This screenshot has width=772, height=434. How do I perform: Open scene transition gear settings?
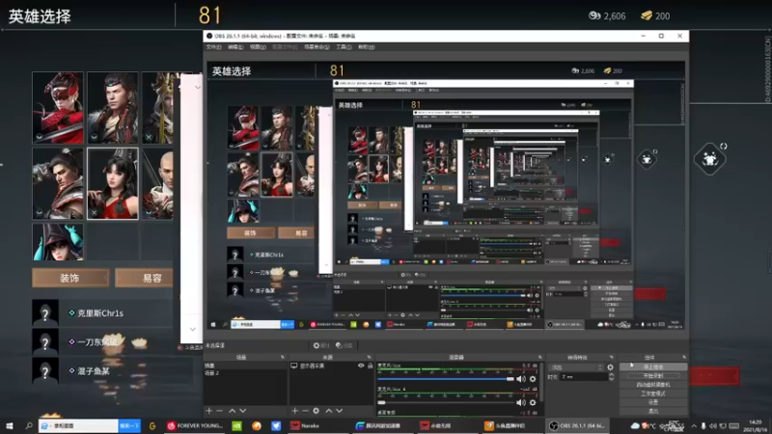tap(611, 367)
